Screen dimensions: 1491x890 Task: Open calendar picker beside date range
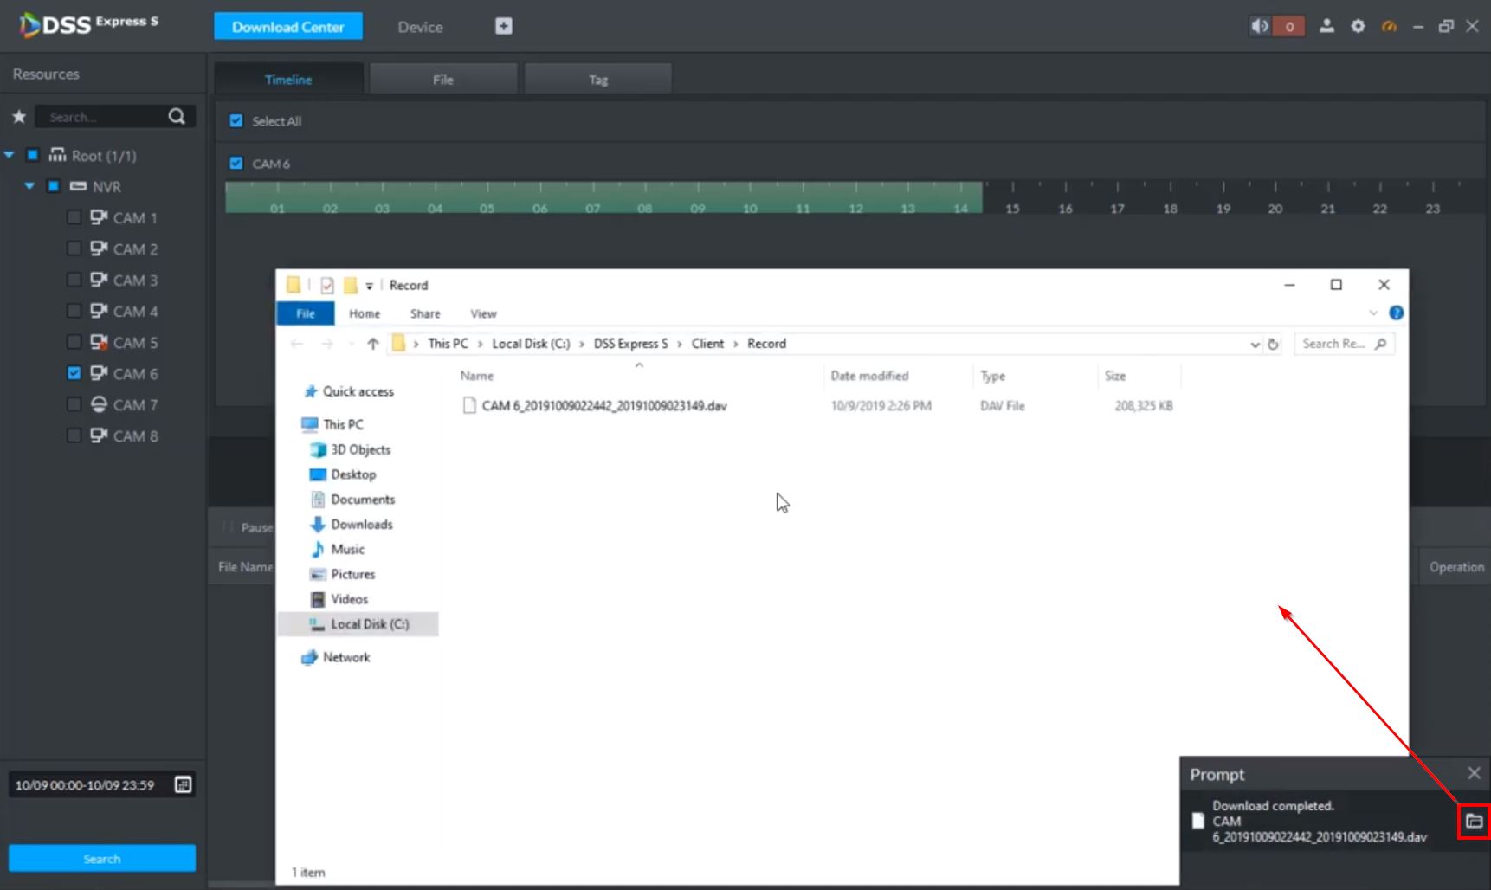point(183,784)
